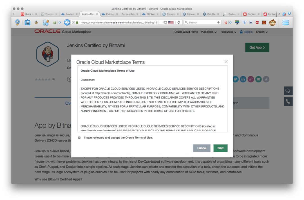304x200 pixels.
Task: Click the Oracle Cloud Marketplace logo
Action: (x=63, y=32)
